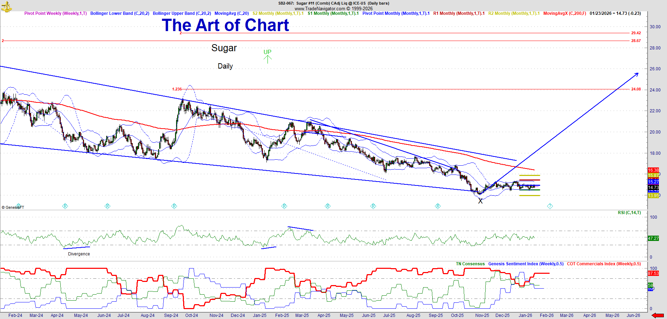Screen dimensions: 667x319
Task: Click the question mark diamond marker
Action: pyautogui.click(x=550, y=206)
